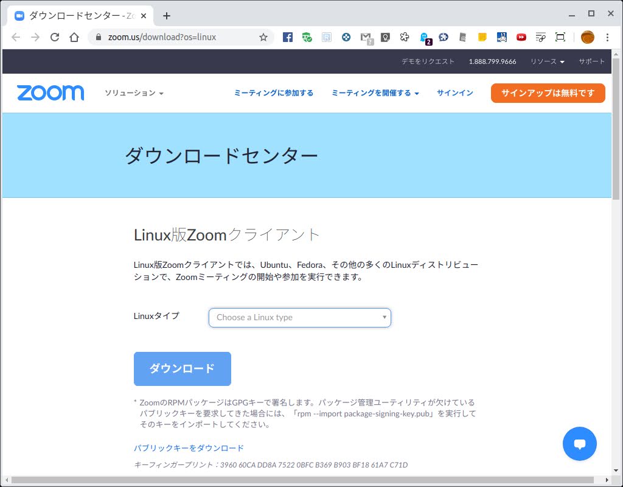
Task: Reload the Zoom download page
Action: (54, 37)
